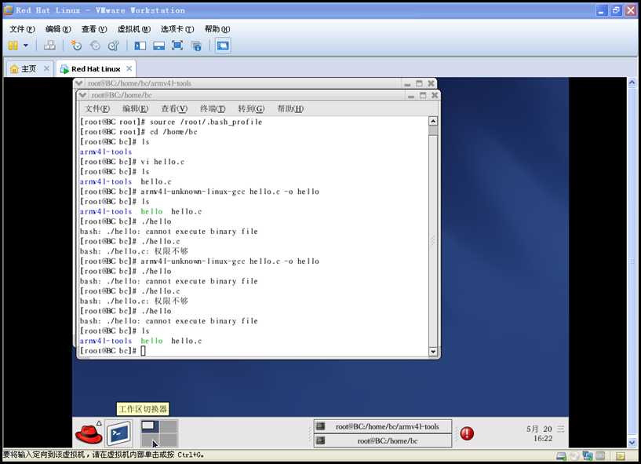Open window menu arrow of root@BC:/home/bc terminal

pyautogui.click(x=82, y=95)
